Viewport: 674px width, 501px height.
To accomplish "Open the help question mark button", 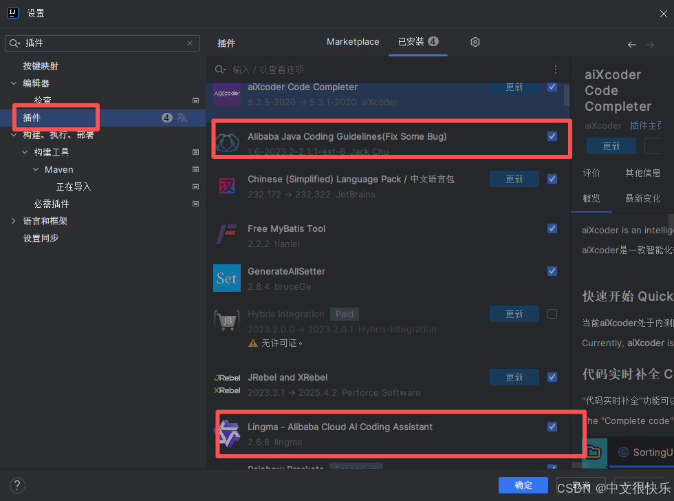I will point(17,486).
